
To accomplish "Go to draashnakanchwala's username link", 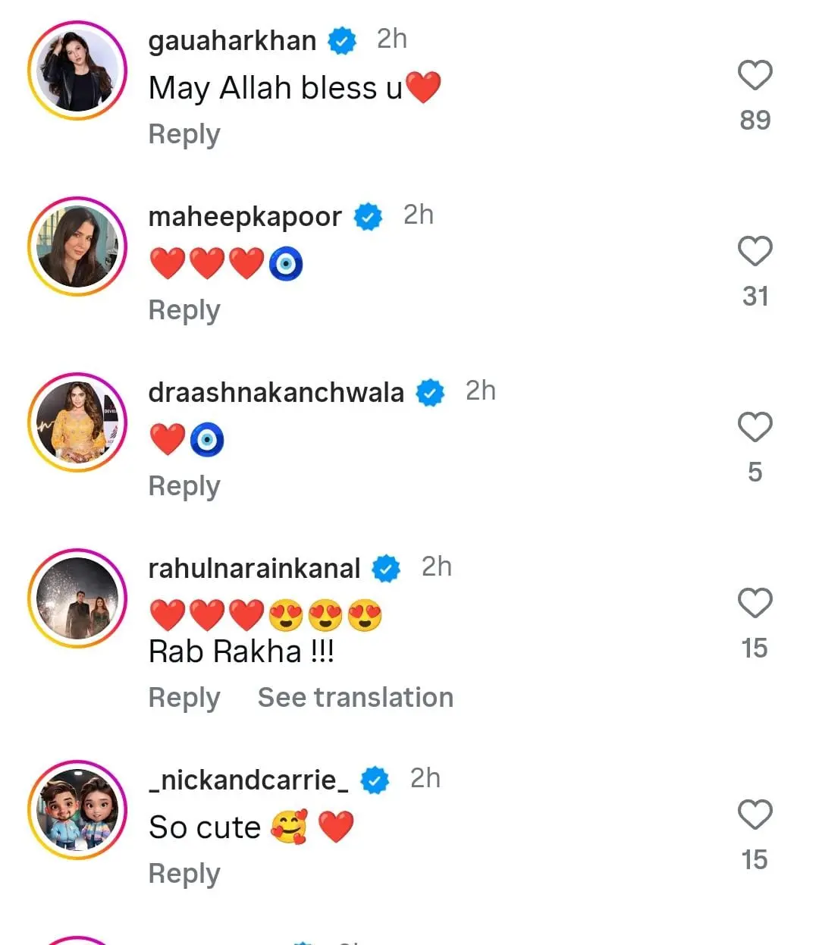I will [276, 393].
